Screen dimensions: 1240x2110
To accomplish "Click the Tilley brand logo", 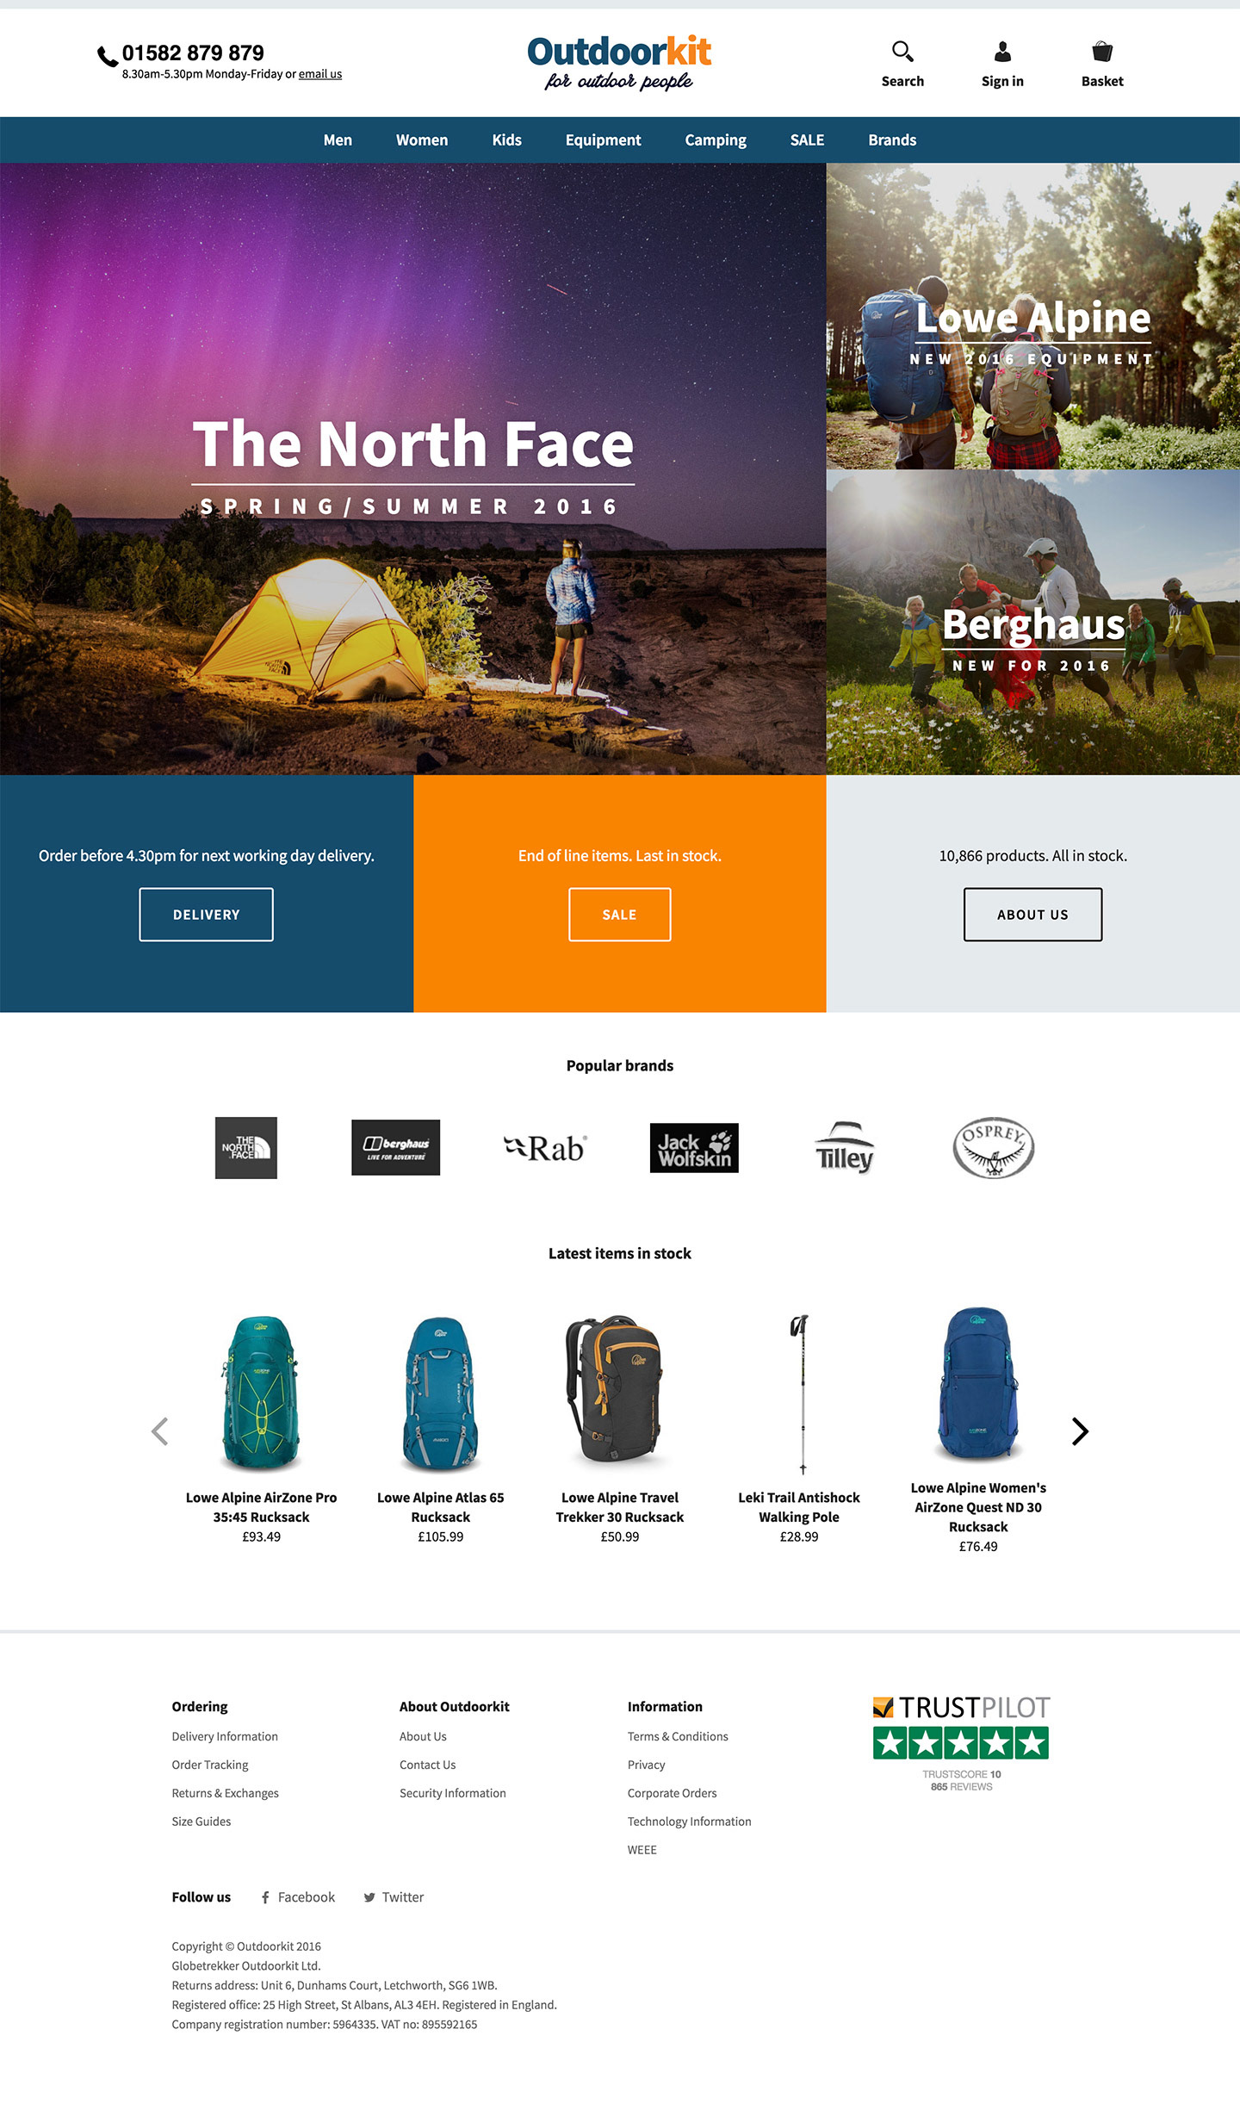I will point(844,1147).
